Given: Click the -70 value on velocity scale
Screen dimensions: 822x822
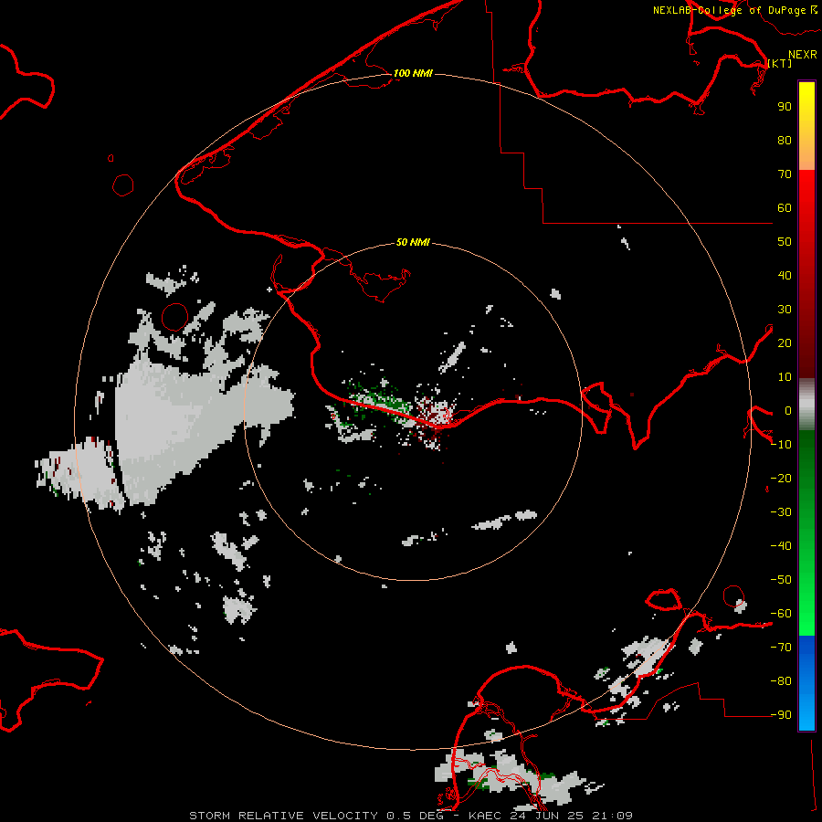Looking at the screenshot, I should tap(781, 648).
